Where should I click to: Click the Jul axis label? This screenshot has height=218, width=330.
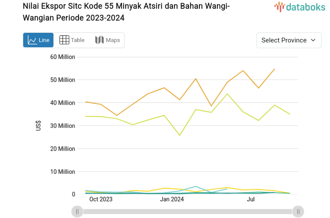coord(251,200)
